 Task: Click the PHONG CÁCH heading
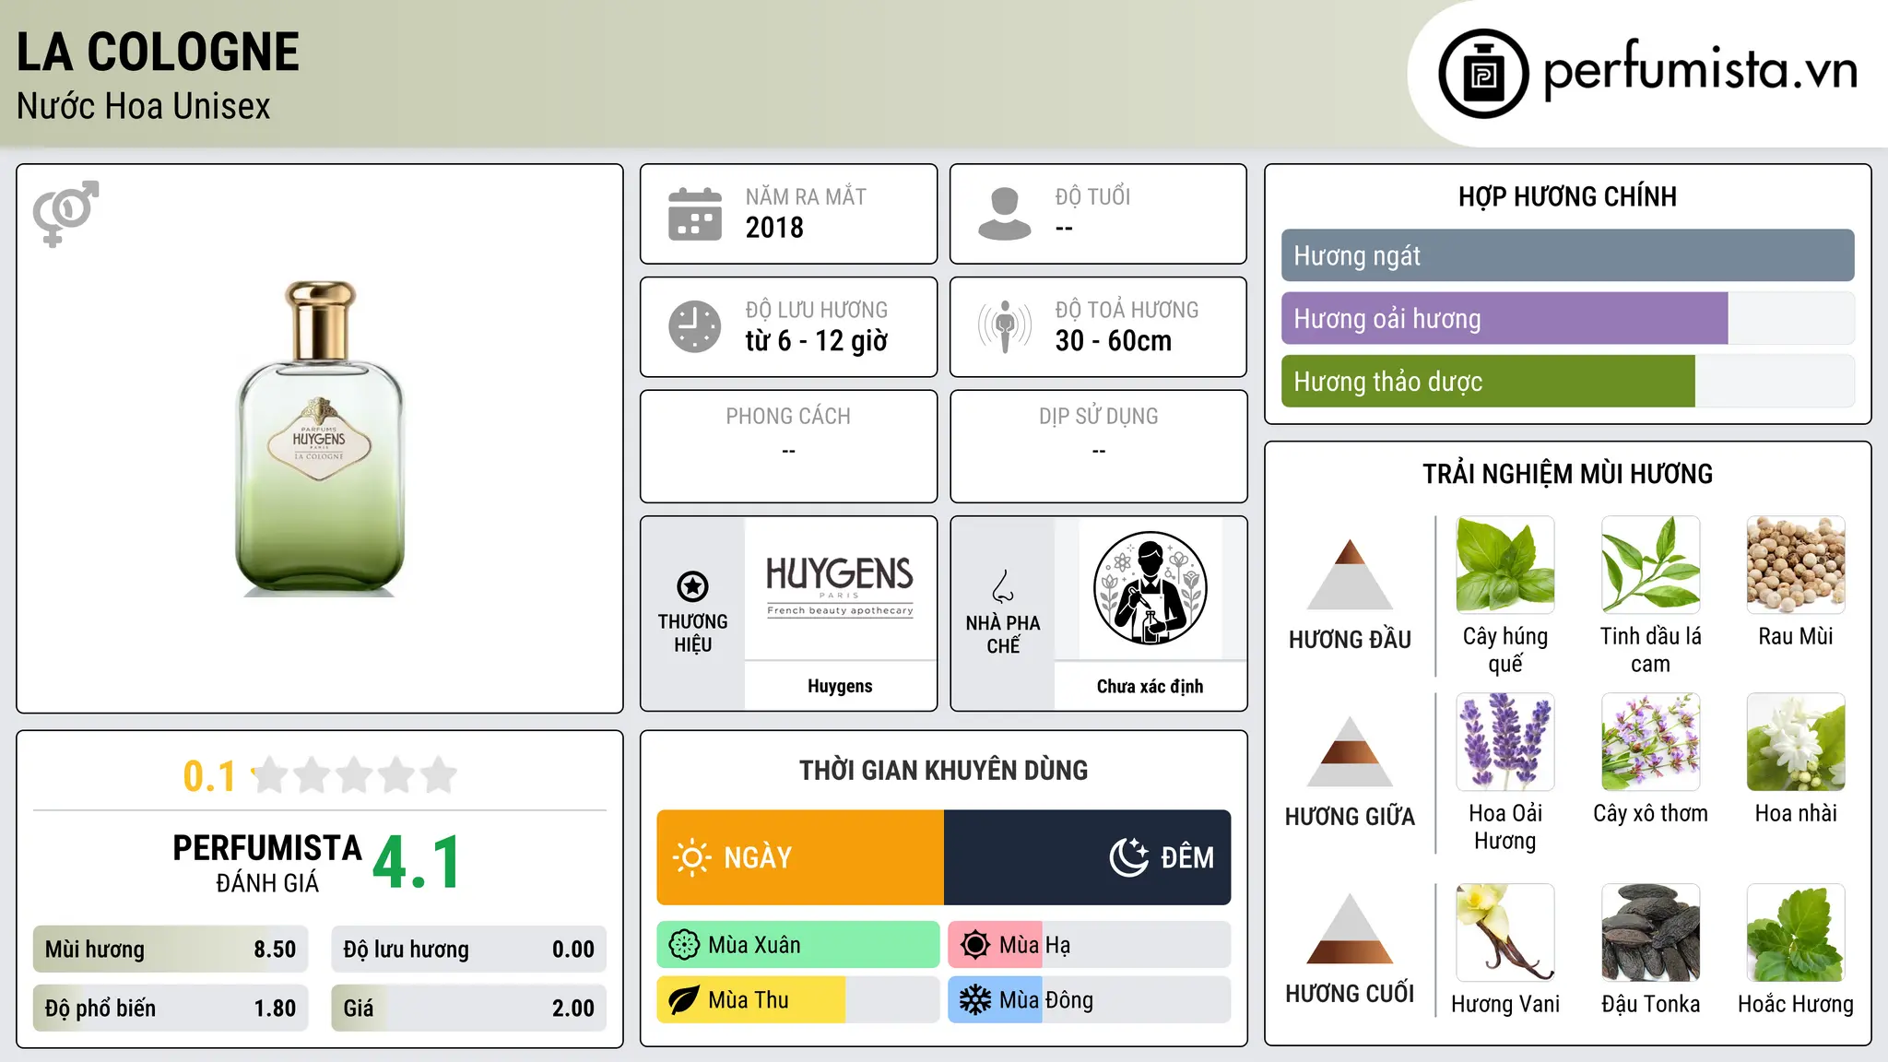788,417
